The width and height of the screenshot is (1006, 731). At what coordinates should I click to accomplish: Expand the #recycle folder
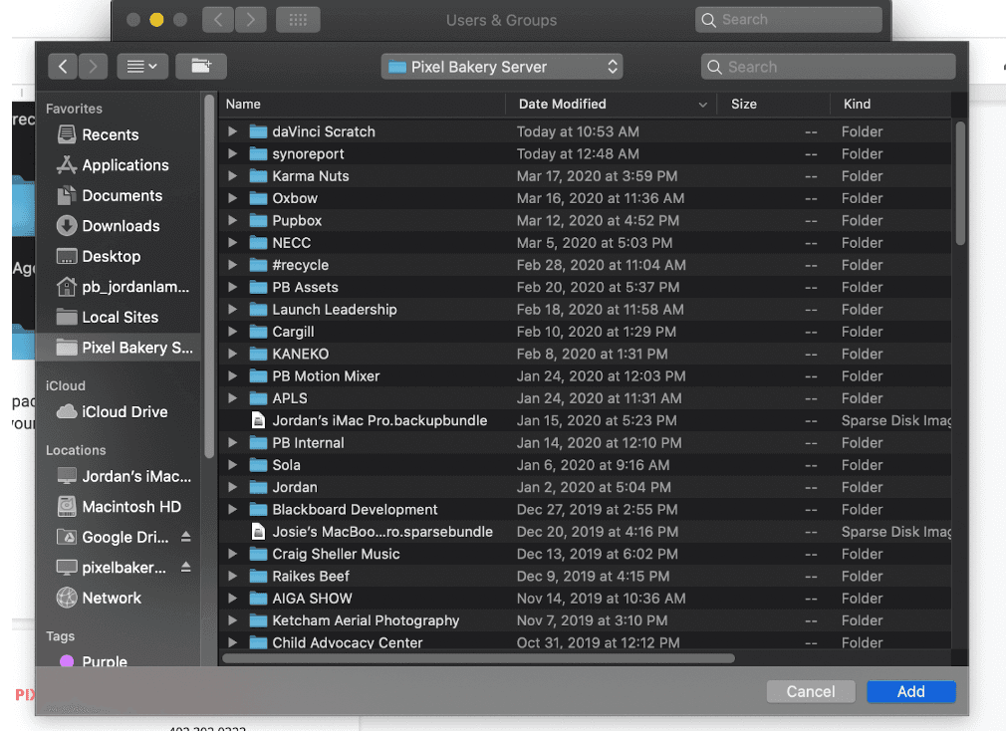pos(232,265)
